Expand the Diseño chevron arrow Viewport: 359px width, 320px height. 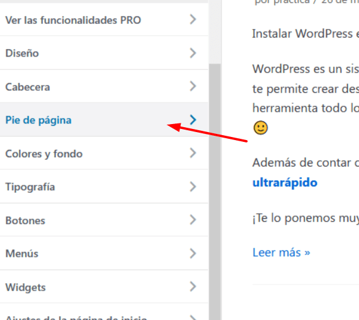tap(193, 53)
